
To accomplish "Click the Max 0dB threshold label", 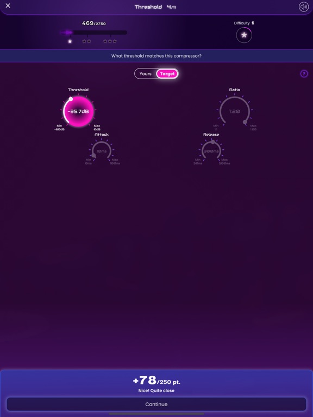I will pos(97,128).
